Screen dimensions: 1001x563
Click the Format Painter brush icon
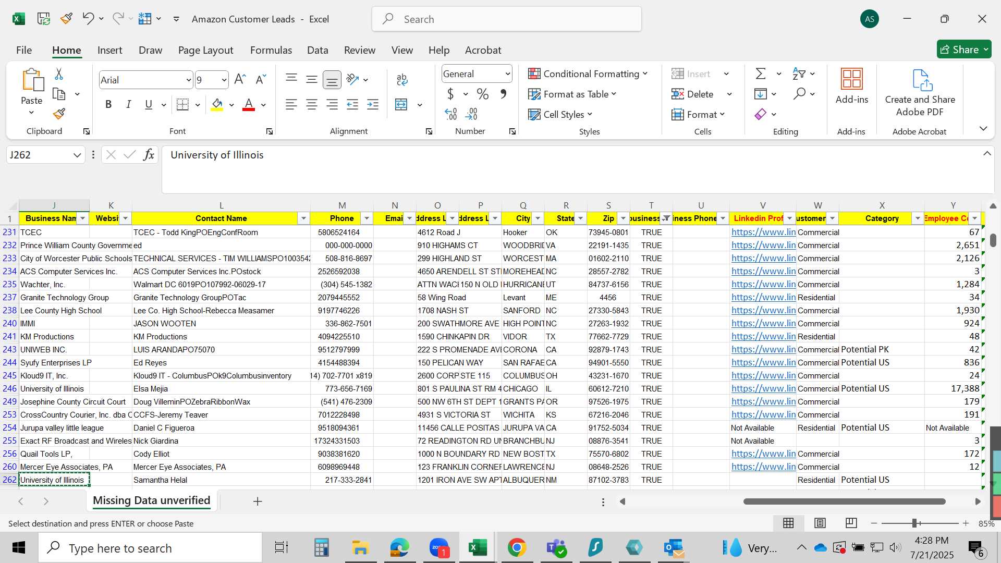59,114
